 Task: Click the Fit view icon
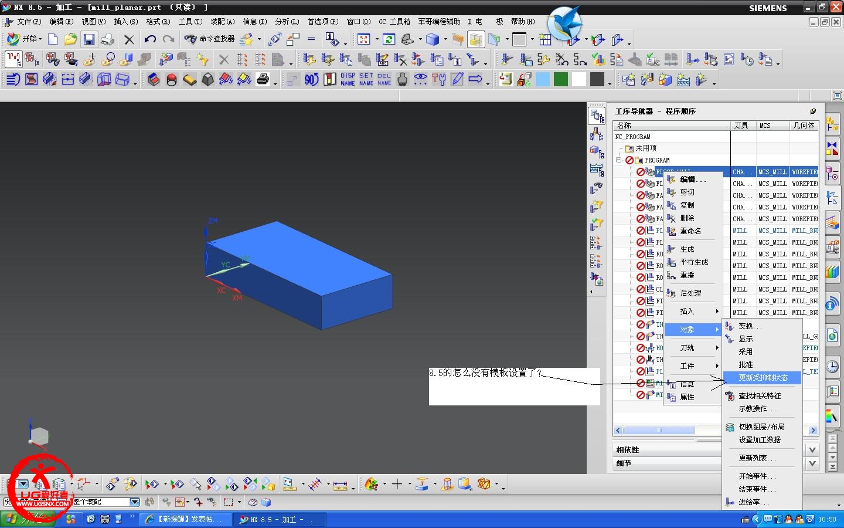point(364,39)
